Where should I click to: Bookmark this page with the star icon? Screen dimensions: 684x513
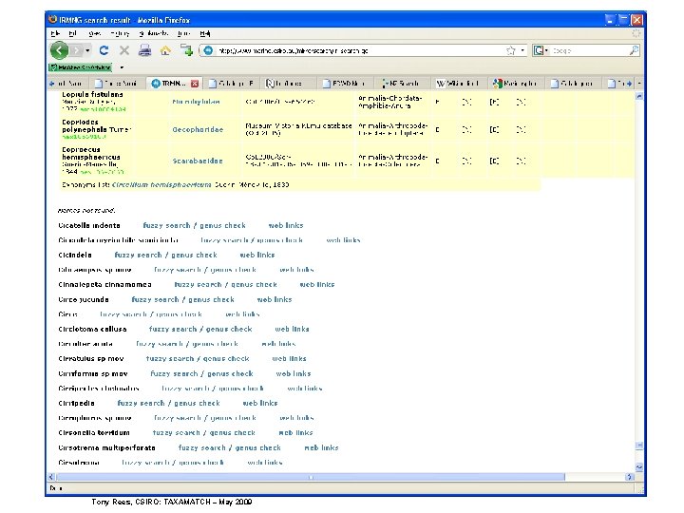[x=511, y=50]
